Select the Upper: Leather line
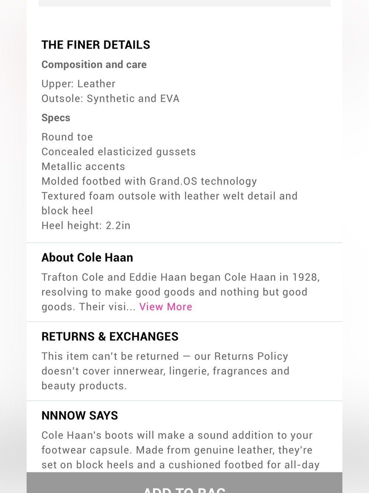The height and width of the screenshot is (493, 369). click(x=79, y=84)
